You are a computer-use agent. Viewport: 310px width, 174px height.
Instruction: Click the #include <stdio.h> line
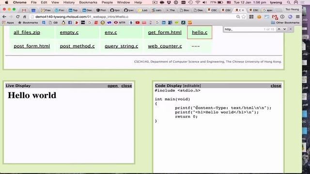(178, 90)
